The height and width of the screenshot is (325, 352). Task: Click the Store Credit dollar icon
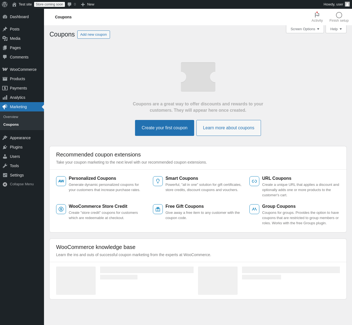(61, 209)
